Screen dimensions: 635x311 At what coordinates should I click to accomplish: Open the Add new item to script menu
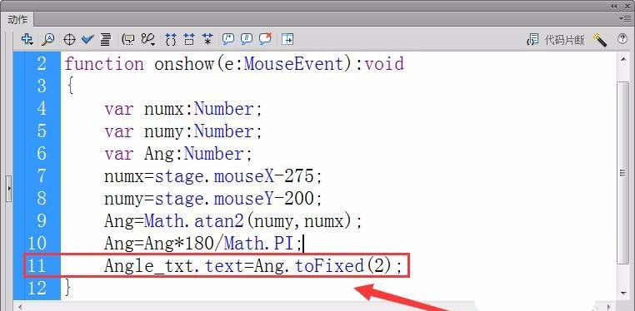click(27, 39)
